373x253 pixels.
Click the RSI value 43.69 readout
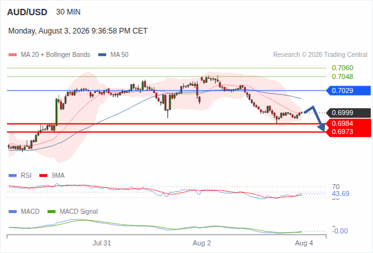pyautogui.click(x=341, y=194)
